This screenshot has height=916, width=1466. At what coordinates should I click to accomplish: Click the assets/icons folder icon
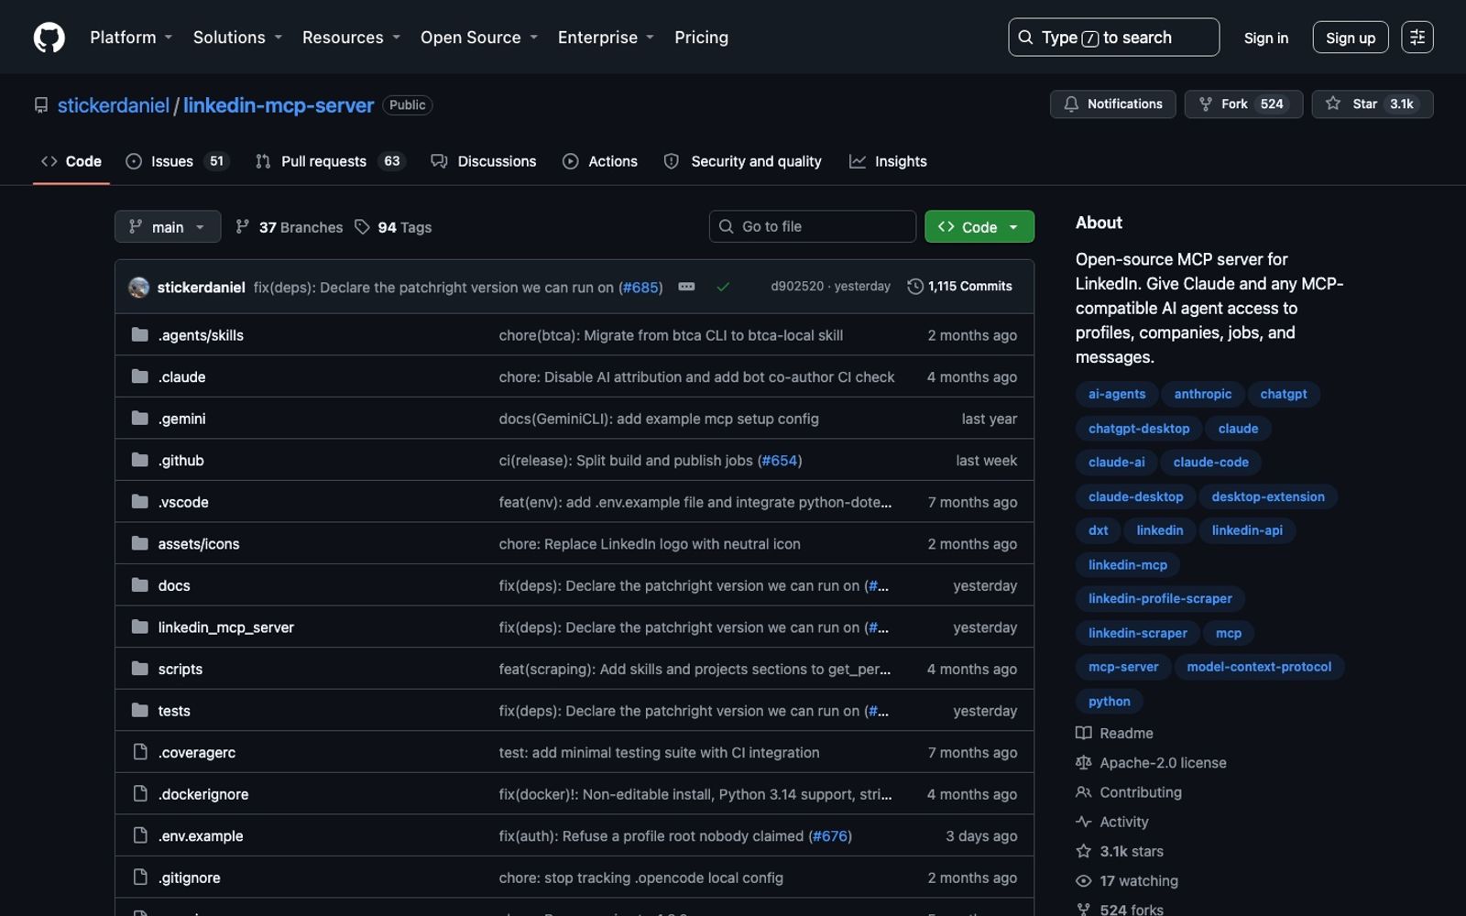(x=139, y=543)
